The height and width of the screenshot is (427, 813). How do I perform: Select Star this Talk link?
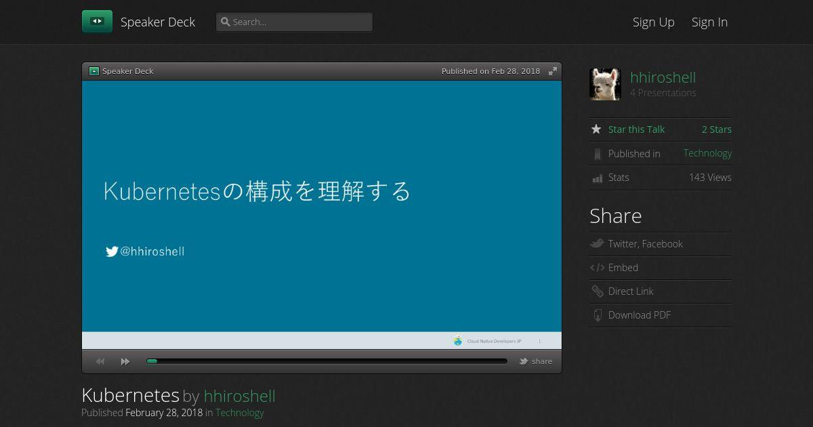(x=636, y=129)
